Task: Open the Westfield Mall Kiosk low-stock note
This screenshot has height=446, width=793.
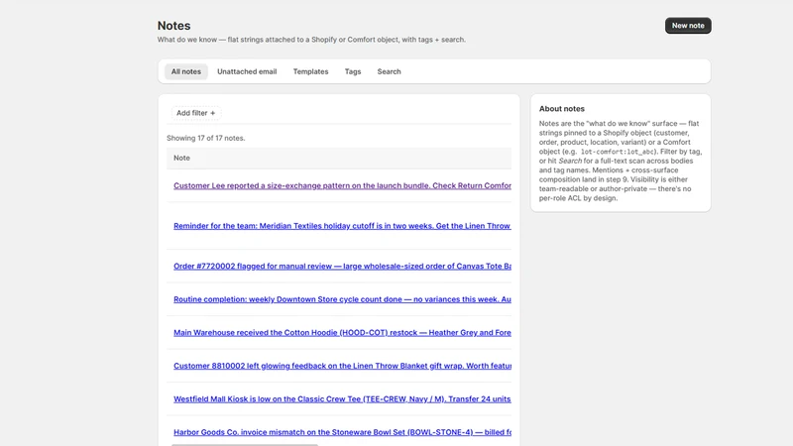Action: (342, 399)
